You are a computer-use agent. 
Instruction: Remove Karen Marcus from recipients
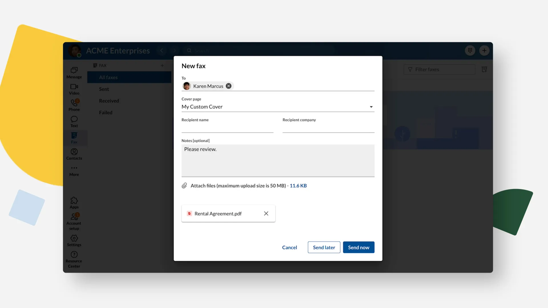pyautogui.click(x=229, y=86)
